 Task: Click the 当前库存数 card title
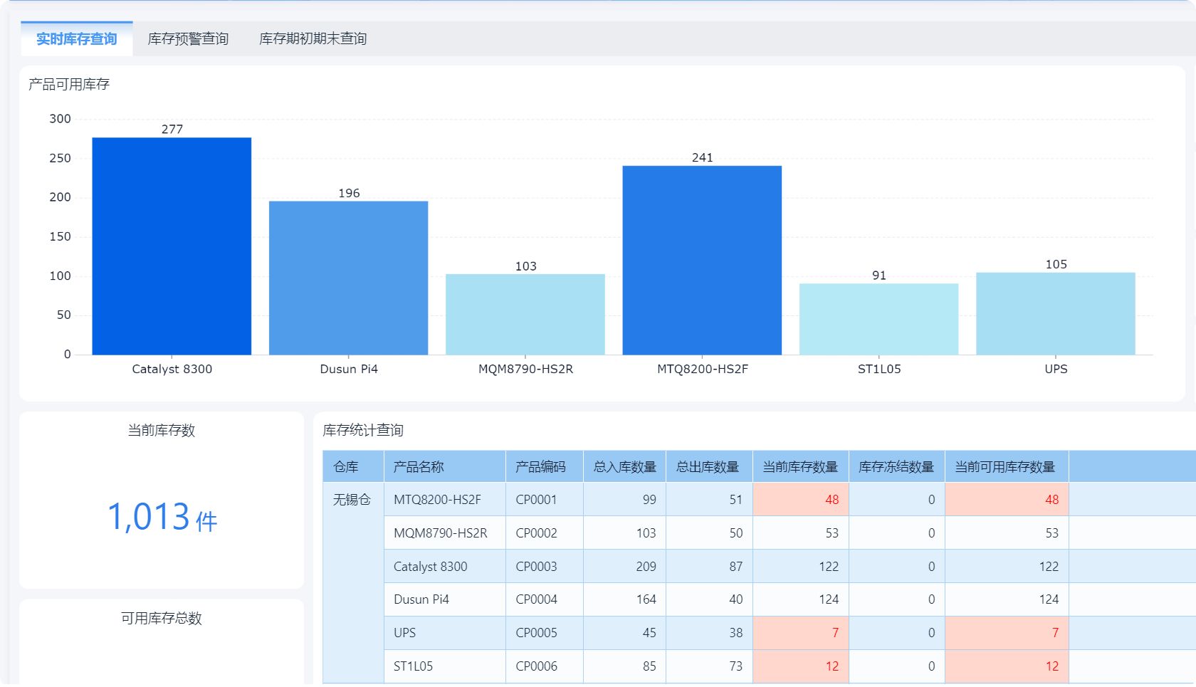(162, 431)
